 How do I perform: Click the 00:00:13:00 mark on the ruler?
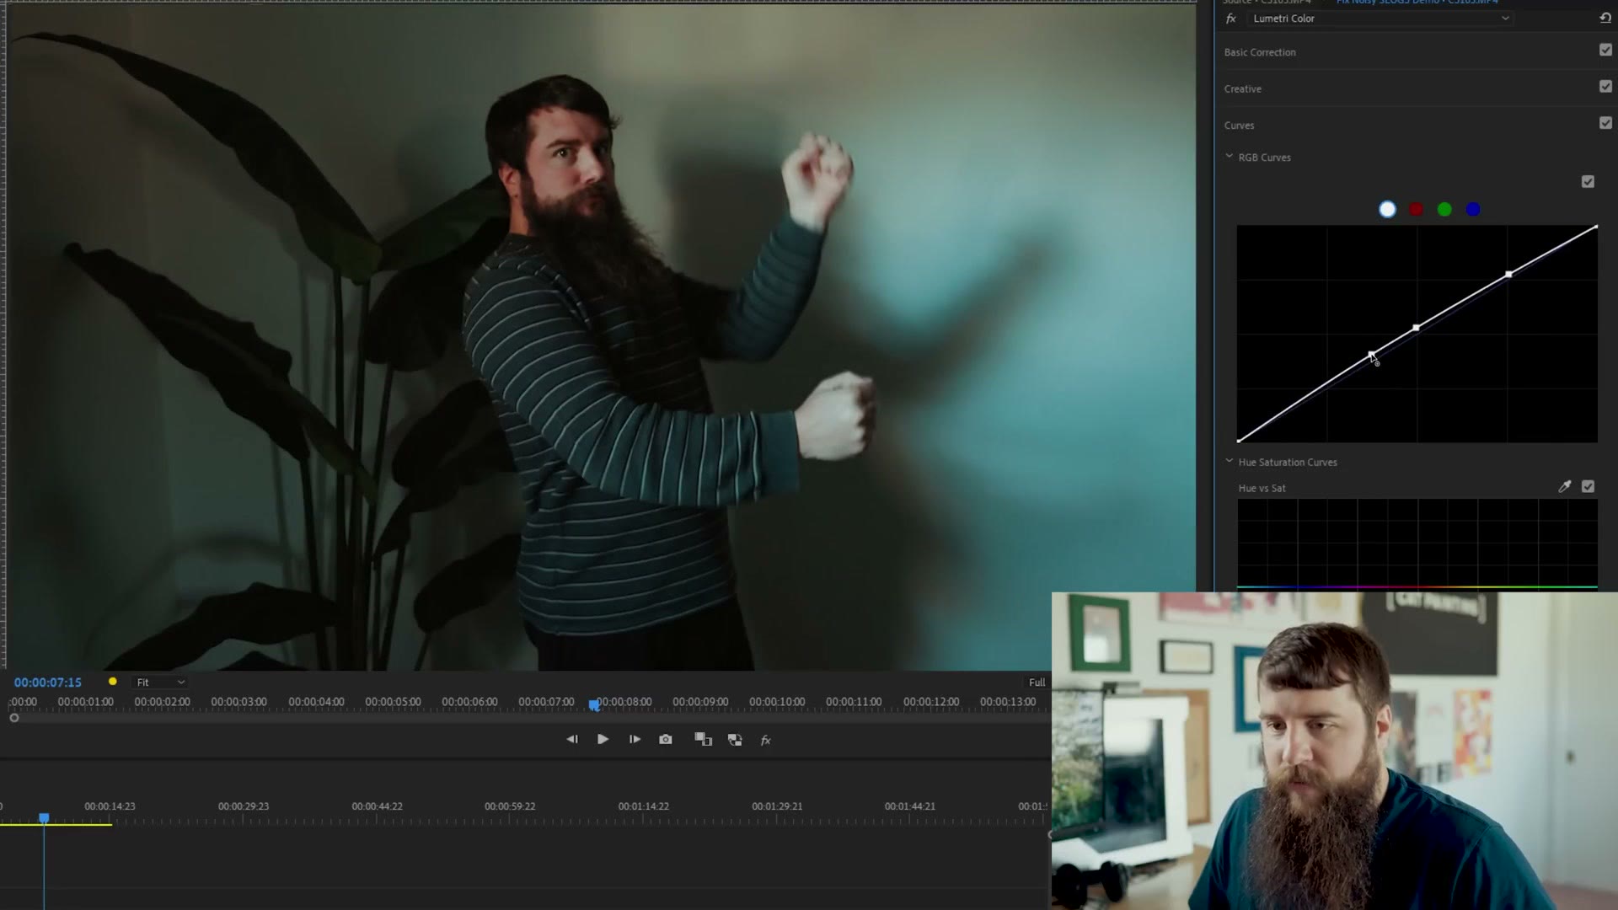(x=1009, y=702)
